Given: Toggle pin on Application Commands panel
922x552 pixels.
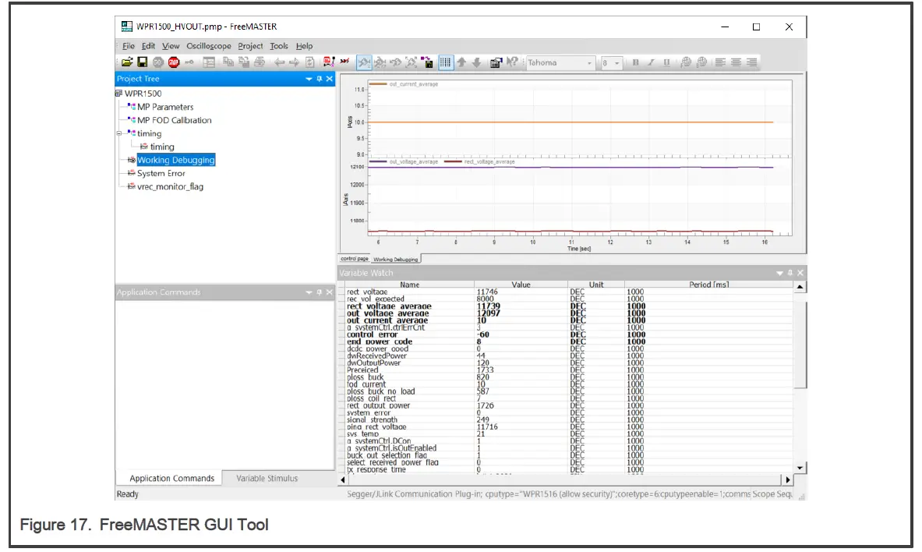Looking at the screenshot, I should click(319, 292).
